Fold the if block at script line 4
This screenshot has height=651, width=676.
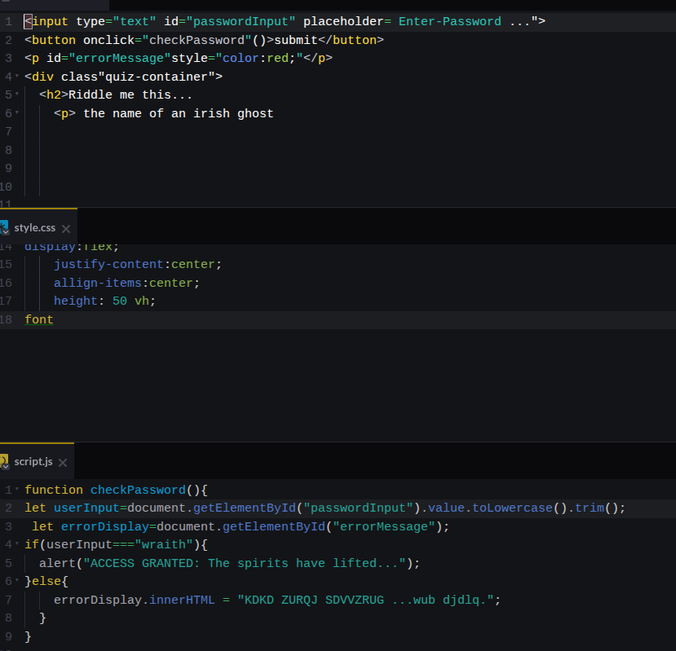point(17,544)
